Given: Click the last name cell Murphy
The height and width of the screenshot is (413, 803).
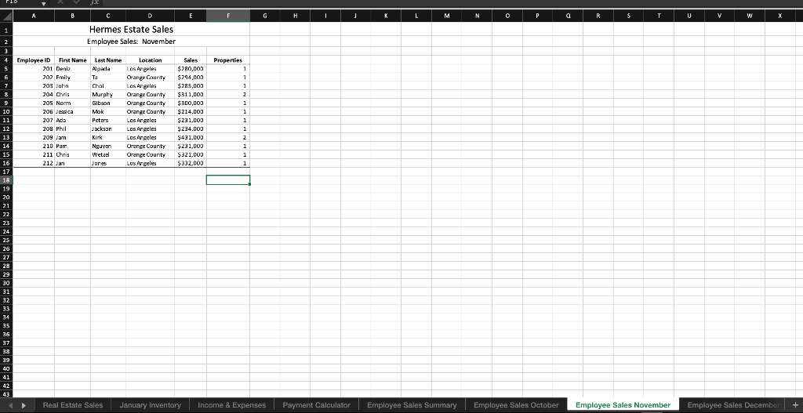Looking at the screenshot, I should [108, 95].
